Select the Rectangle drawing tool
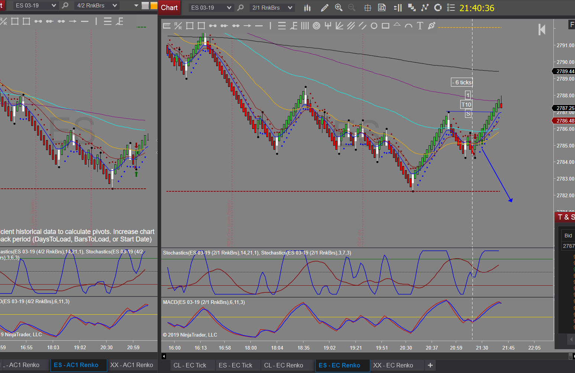This screenshot has height=373, width=575. point(386,26)
